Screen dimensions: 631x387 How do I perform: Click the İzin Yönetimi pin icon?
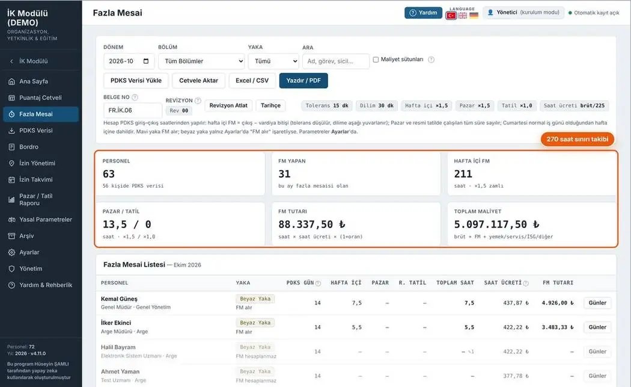point(11,163)
